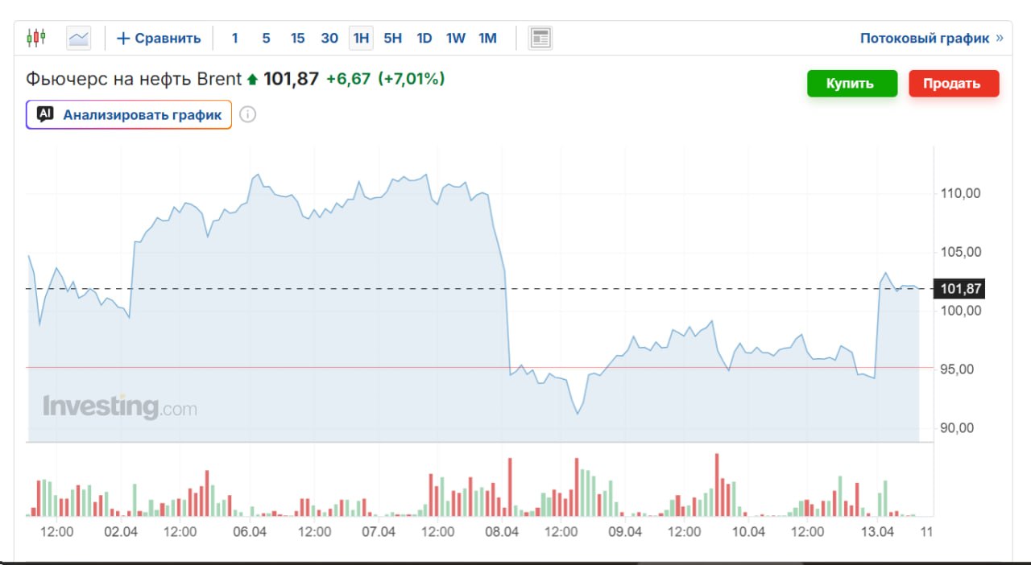Screen dimensions: 1031x565
Task: Select the area chart type icon
Action: (79, 38)
